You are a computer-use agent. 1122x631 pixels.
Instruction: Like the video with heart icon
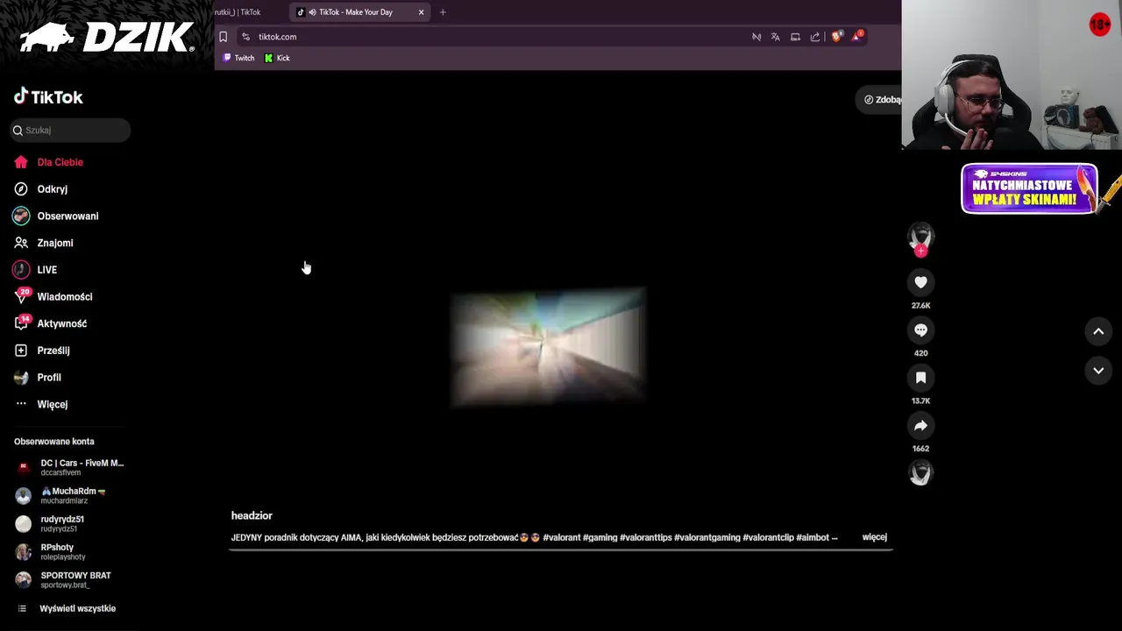920,282
